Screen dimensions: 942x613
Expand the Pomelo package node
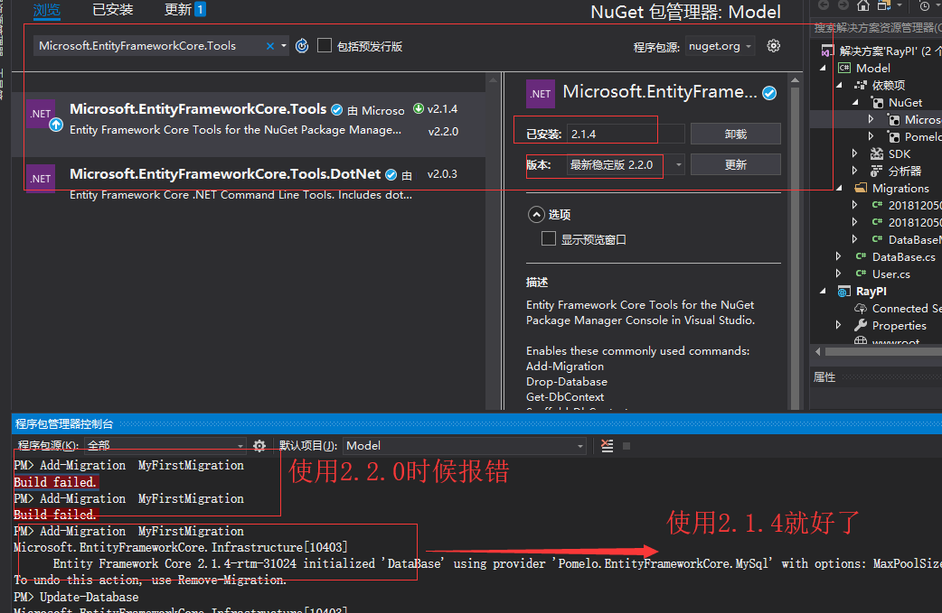click(871, 136)
